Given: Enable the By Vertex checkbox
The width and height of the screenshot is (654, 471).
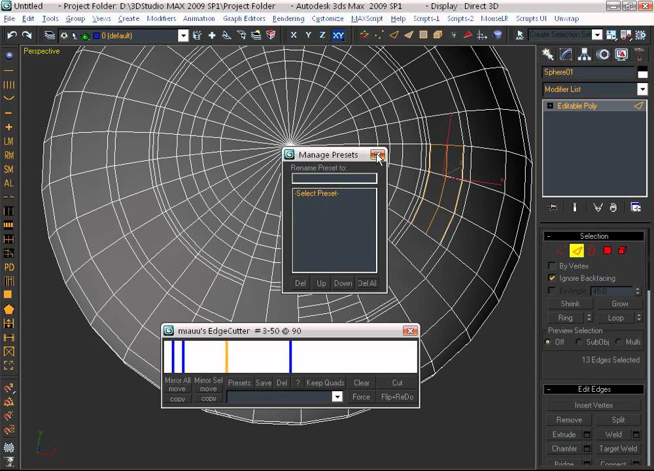Looking at the screenshot, I should pyautogui.click(x=552, y=266).
